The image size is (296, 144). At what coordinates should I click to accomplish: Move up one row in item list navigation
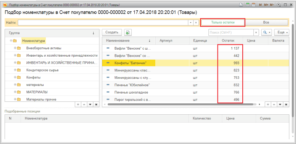[x=274, y=104]
